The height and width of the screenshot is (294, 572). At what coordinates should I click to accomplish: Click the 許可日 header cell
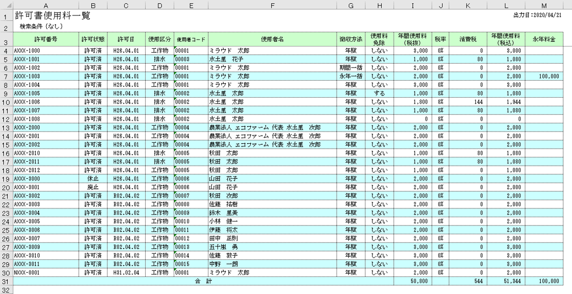tap(126, 39)
